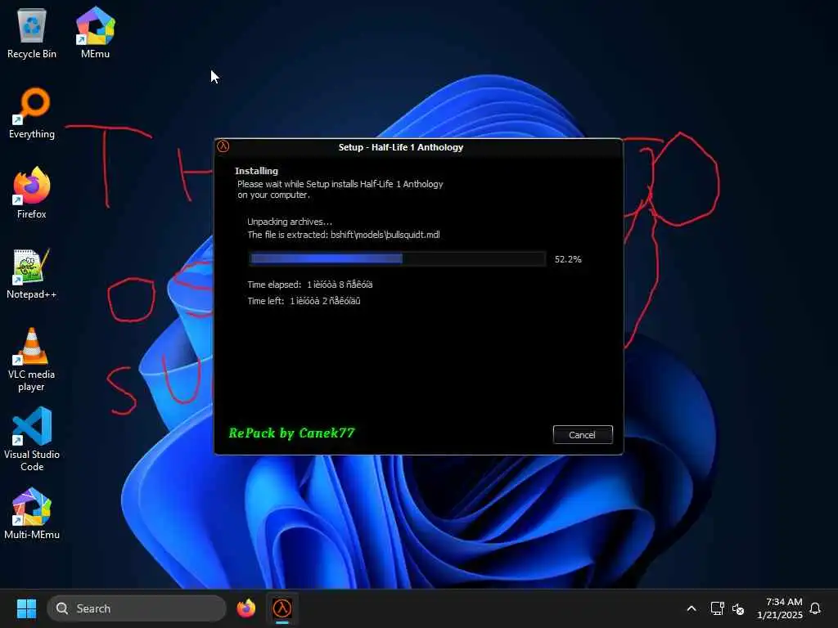Click "RePack by Canek77" label
The image size is (838, 628).
pyautogui.click(x=292, y=433)
